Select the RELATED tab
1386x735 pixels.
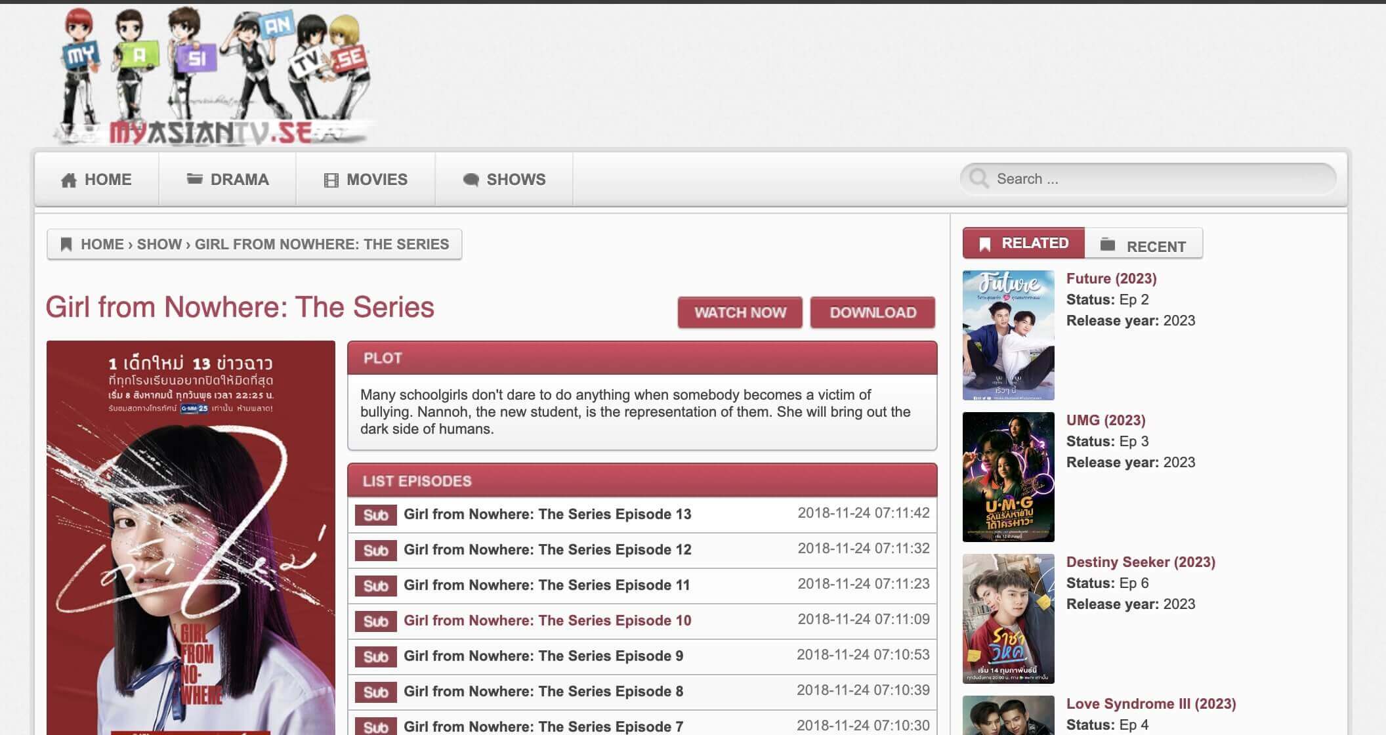click(x=1023, y=243)
